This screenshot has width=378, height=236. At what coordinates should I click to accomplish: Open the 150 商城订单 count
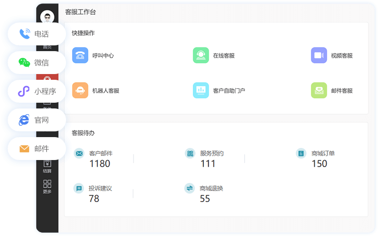coord(320,164)
